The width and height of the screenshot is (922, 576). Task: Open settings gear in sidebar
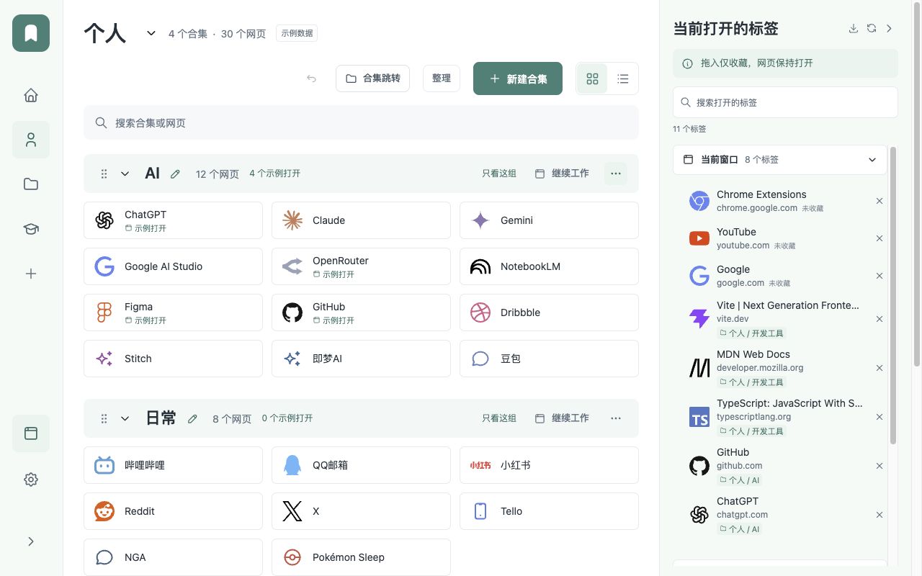click(x=31, y=480)
